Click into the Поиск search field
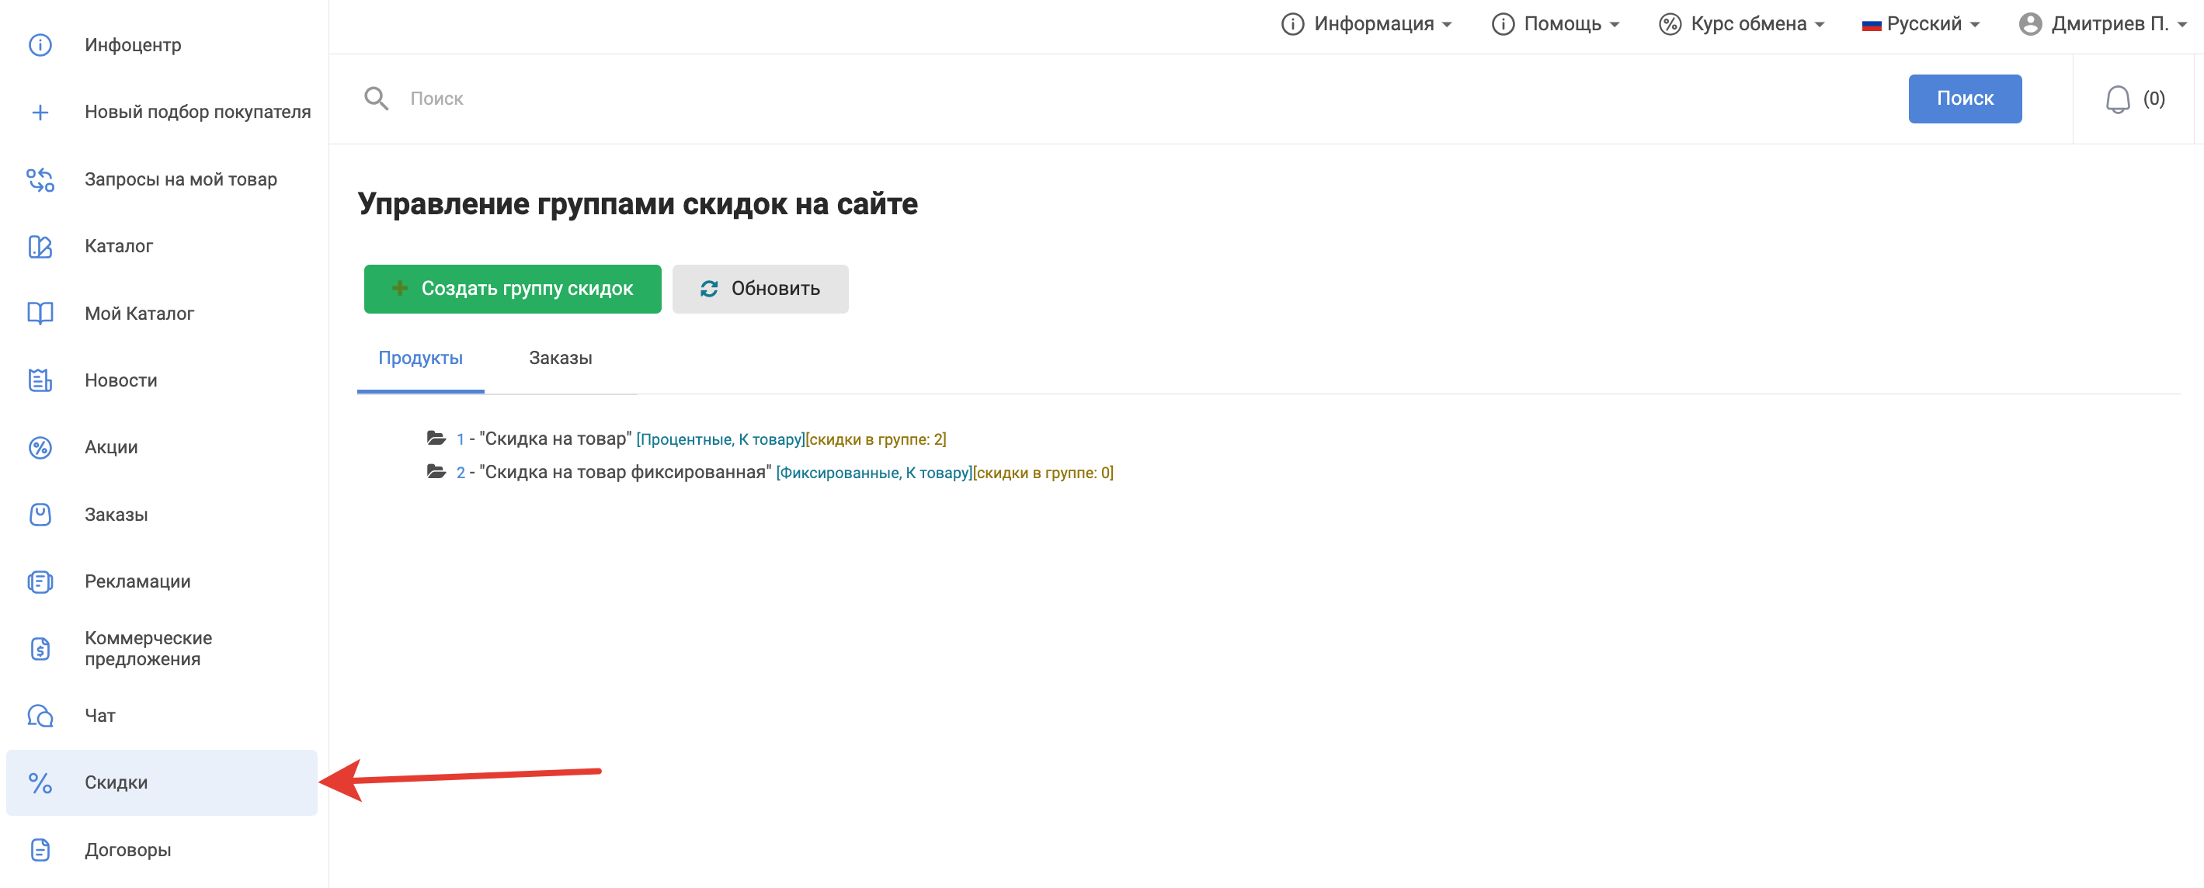 1112,99
